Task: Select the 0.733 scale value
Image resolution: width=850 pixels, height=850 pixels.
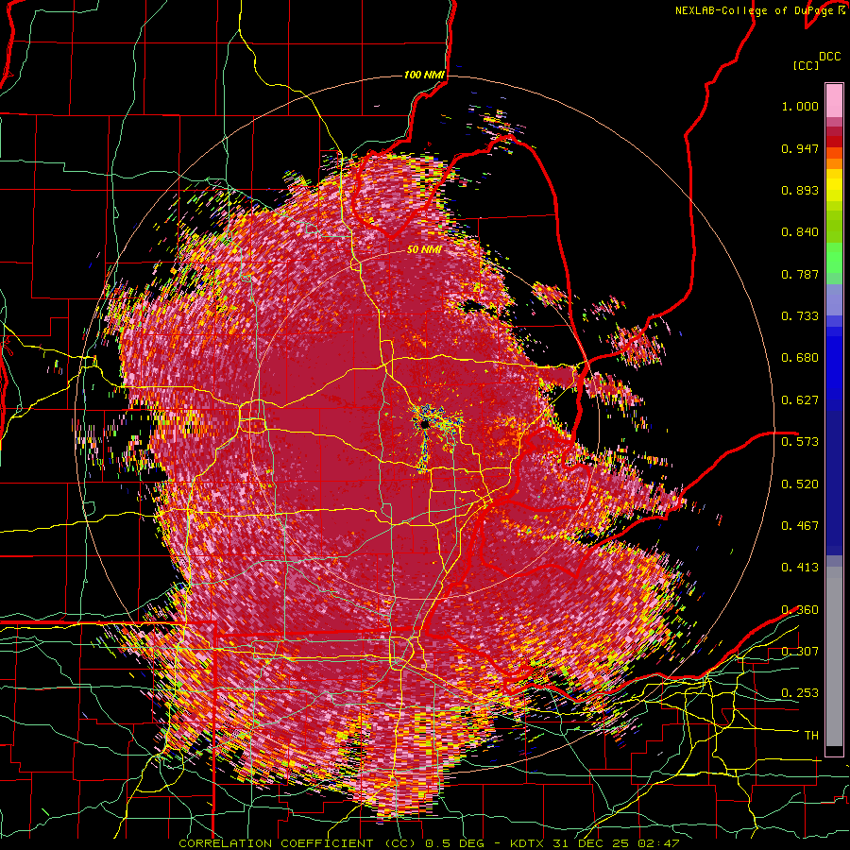Action: coord(800,316)
